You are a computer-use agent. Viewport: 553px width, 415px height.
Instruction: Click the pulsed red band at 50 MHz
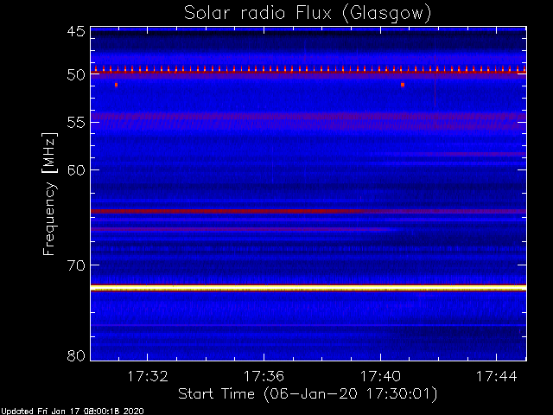[308, 70]
